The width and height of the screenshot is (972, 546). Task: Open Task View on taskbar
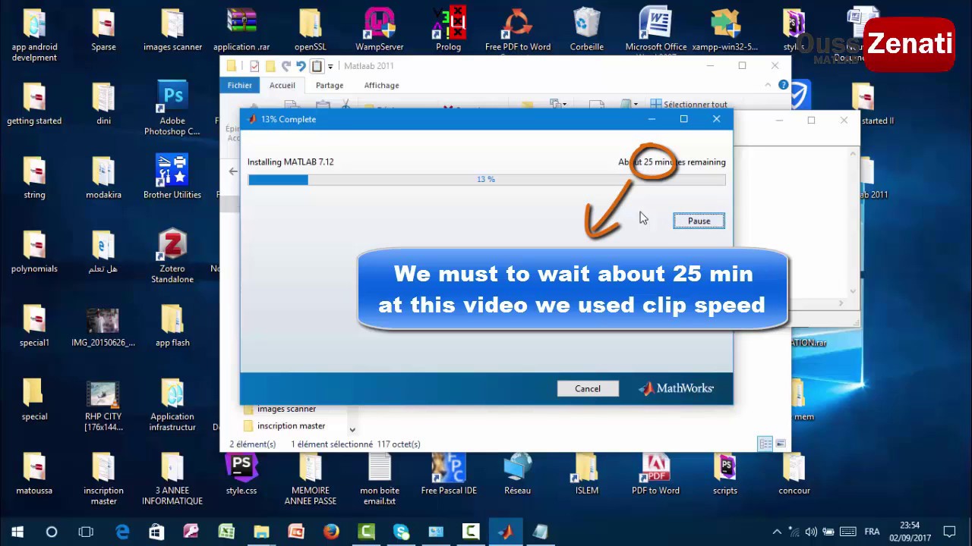pos(86,532)
